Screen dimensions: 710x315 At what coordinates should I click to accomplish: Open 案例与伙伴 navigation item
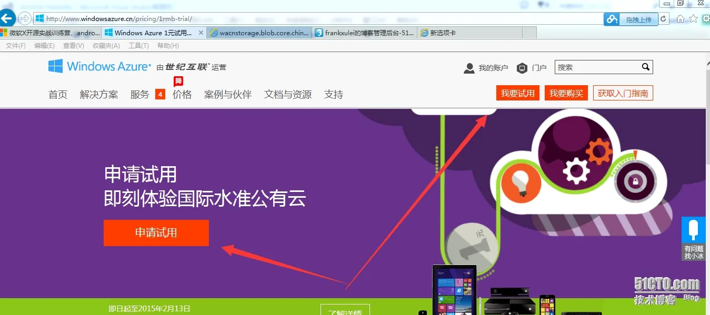click(x=228, y=95)
